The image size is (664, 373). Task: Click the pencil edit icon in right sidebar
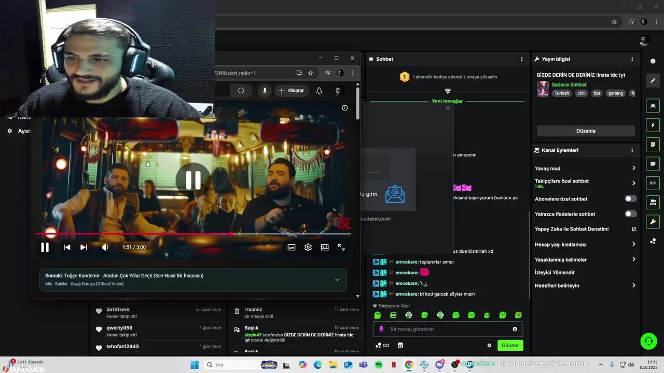[653, 80]
